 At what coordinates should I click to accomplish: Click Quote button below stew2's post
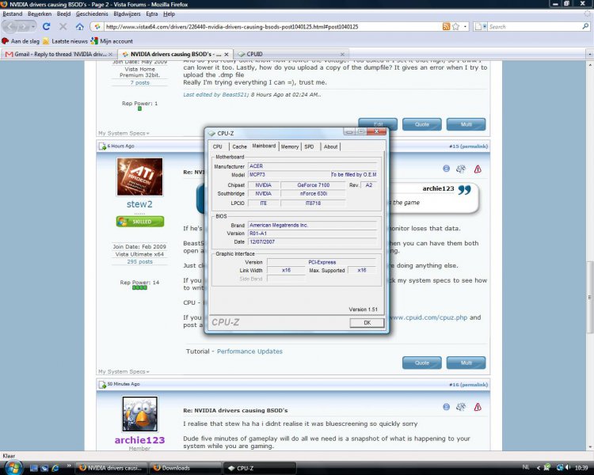pyautogui.click(x=421, y=363)
